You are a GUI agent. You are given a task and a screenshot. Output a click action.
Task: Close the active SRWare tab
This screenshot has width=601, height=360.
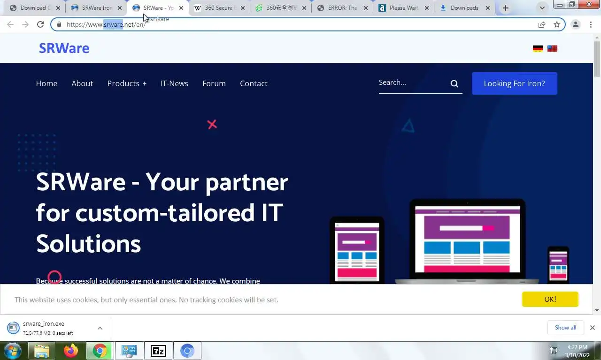pyautogui.click(x=181, y=8)
